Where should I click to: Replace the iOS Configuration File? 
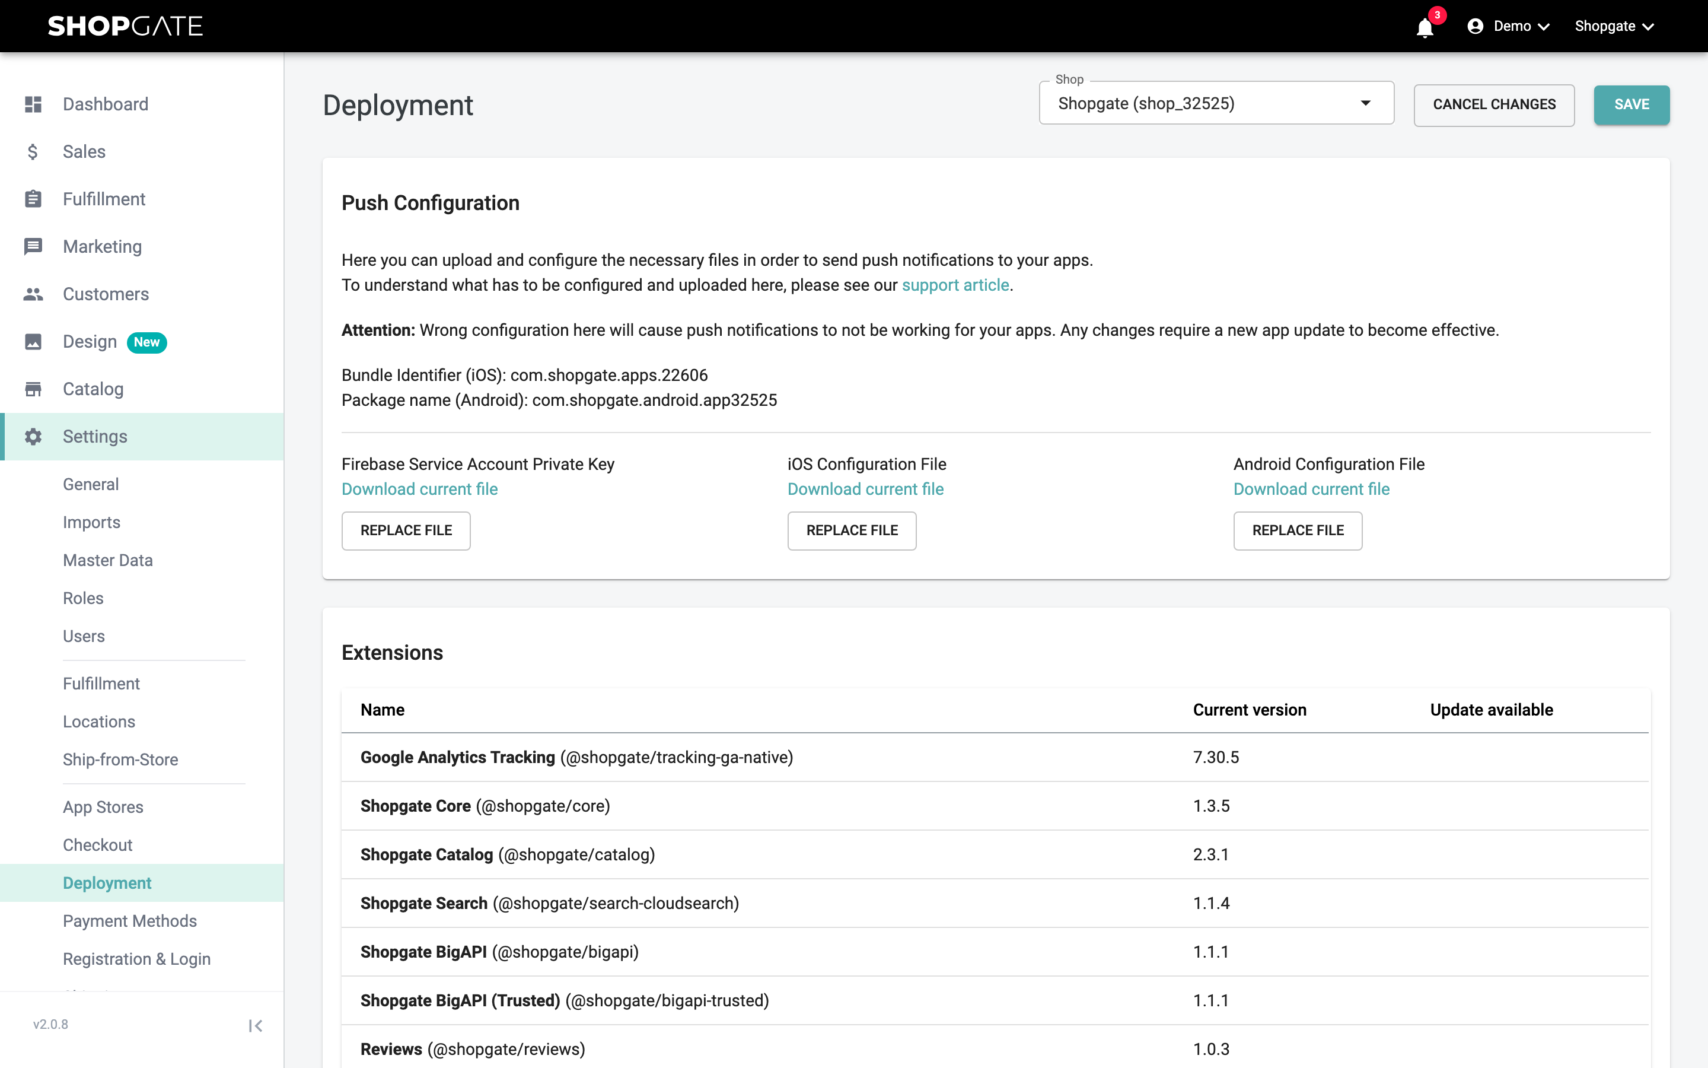coord(852,530)
